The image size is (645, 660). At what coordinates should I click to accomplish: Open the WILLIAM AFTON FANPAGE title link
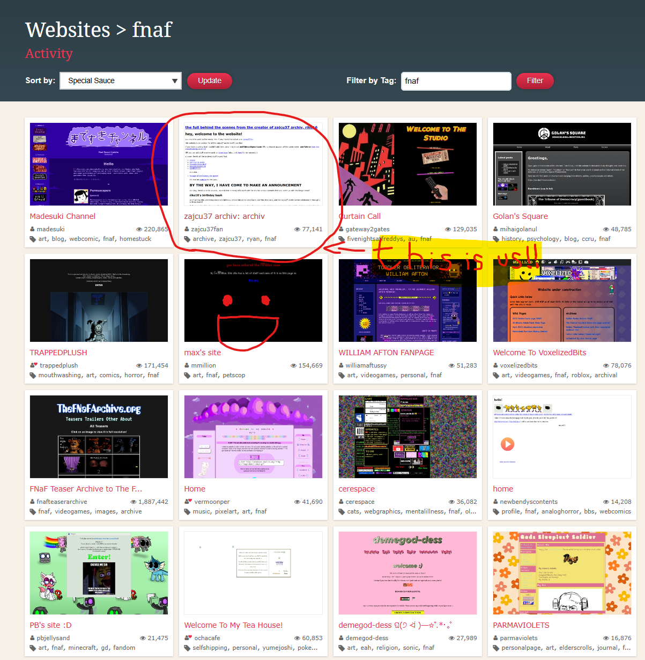[x=386, y=353]
